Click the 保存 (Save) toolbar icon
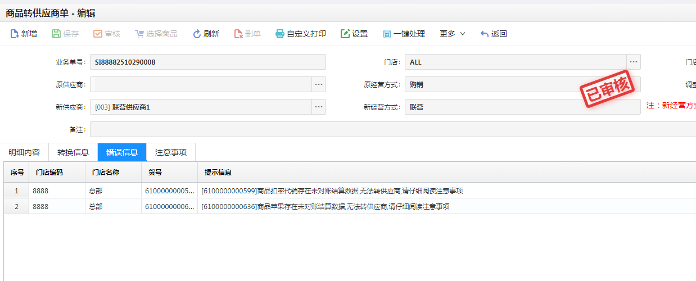 [56, 34]
